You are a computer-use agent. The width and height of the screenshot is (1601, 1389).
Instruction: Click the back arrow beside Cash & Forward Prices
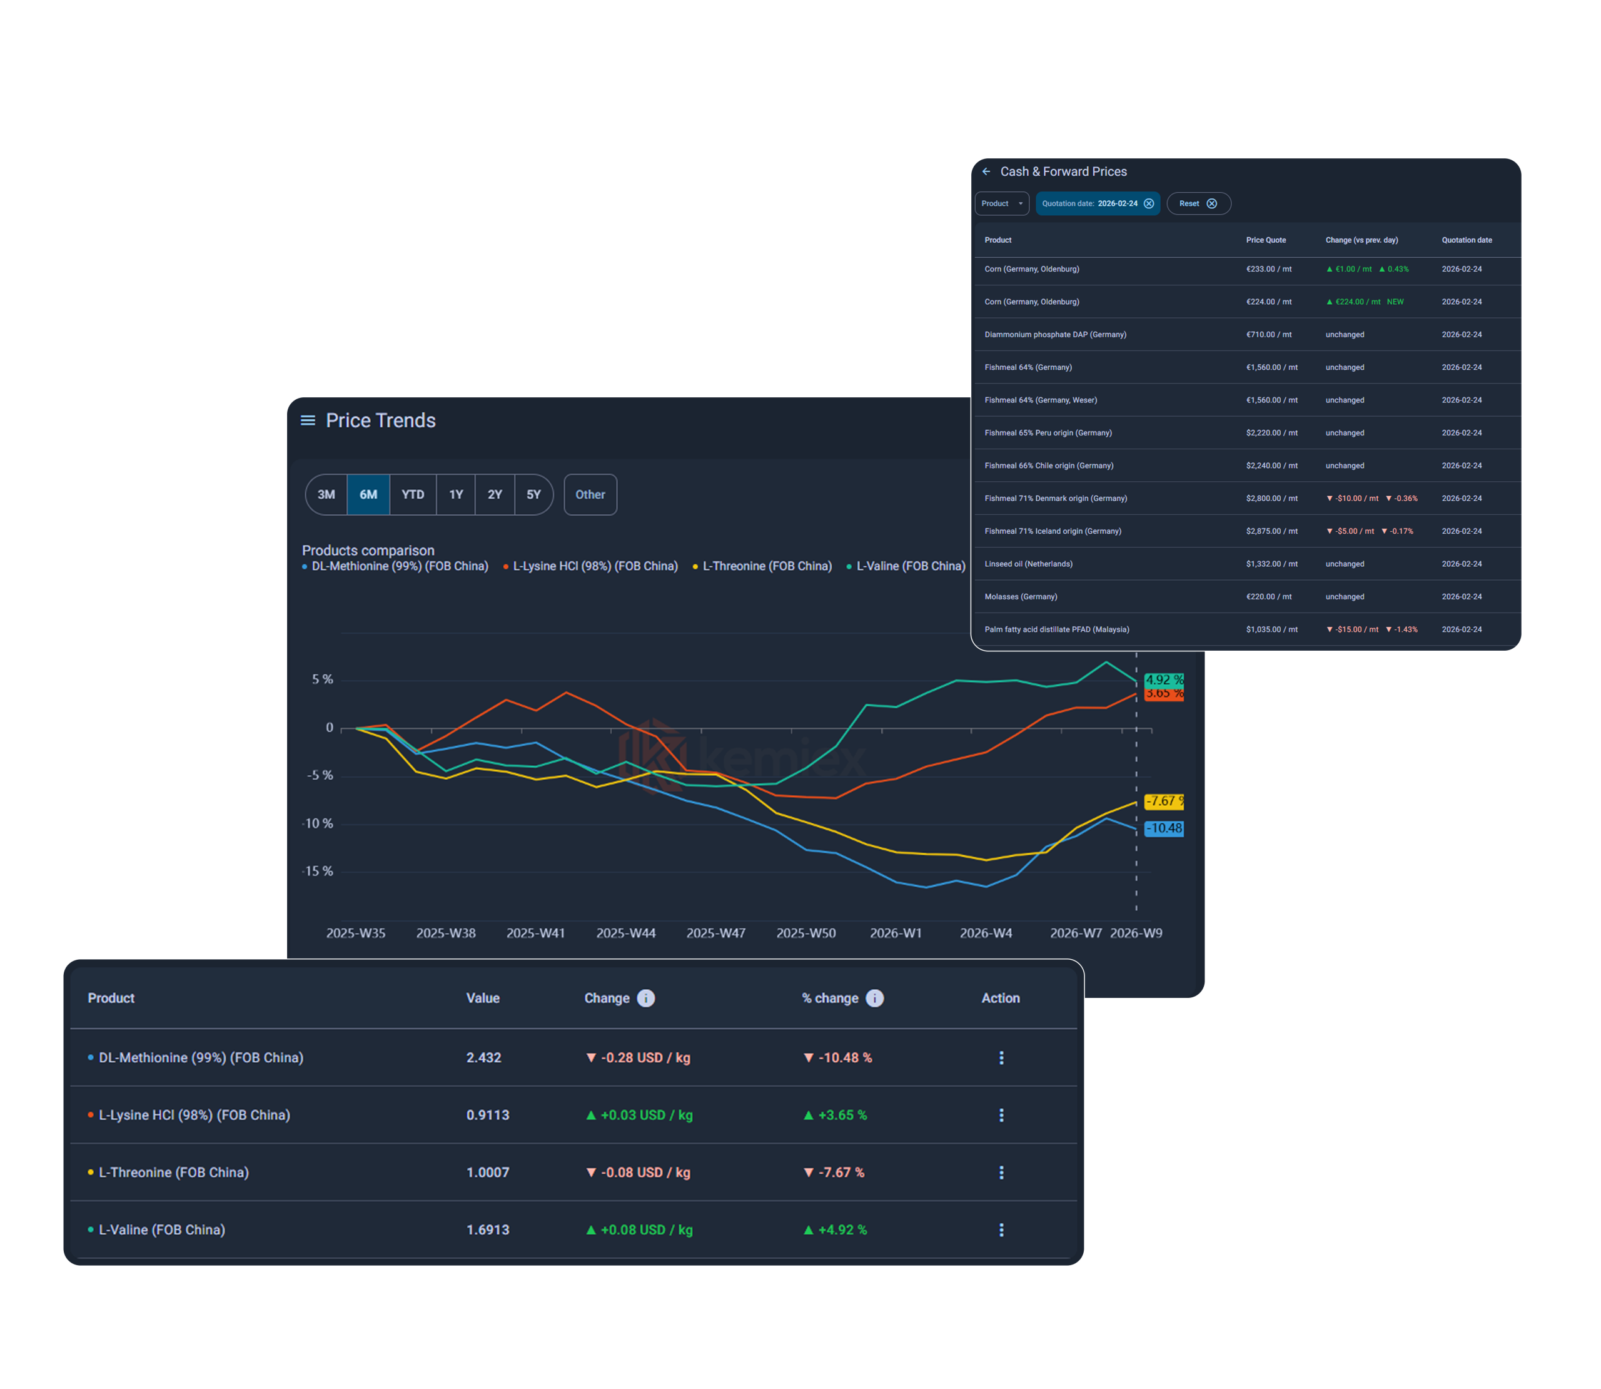(x=986, y=171)
